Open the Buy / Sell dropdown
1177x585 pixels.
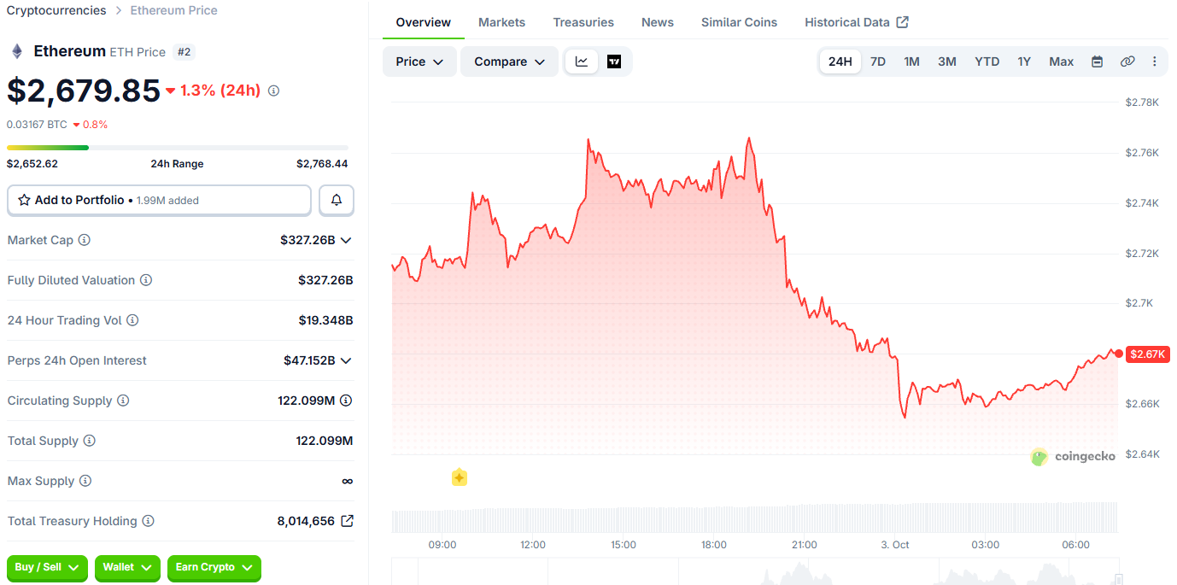pyautogui.click(x=47, y=567)
